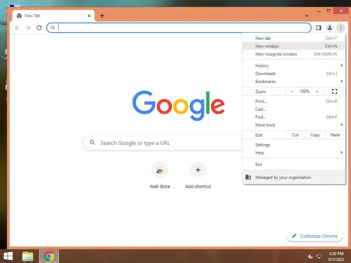Click the Web Store shortcut icon
Image resolution: width=351 pixels, height=263 pixels.
(x=160, y=170)
